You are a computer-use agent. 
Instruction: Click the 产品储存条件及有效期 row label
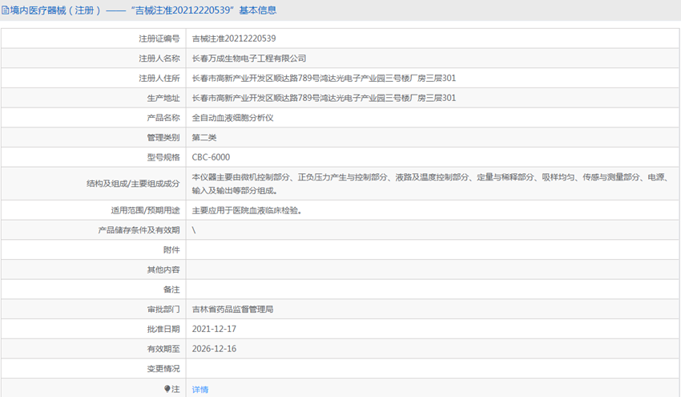[x=139, y=230]
